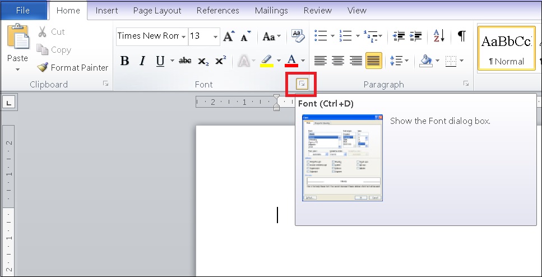The image size is (542, 277).
Task: Click the Font dialog preview thumbnail in tooltip
Action: pos(342,158)
